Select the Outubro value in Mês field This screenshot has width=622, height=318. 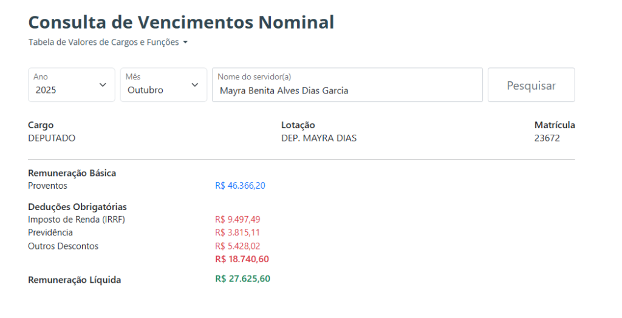145,90
